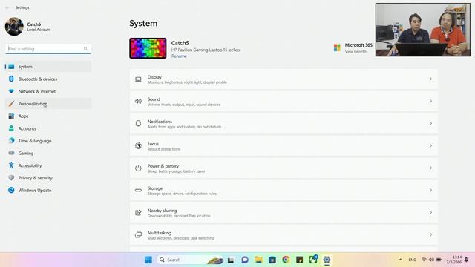Open Time & language settings
The image size is (475, 267).
[48, 141]
